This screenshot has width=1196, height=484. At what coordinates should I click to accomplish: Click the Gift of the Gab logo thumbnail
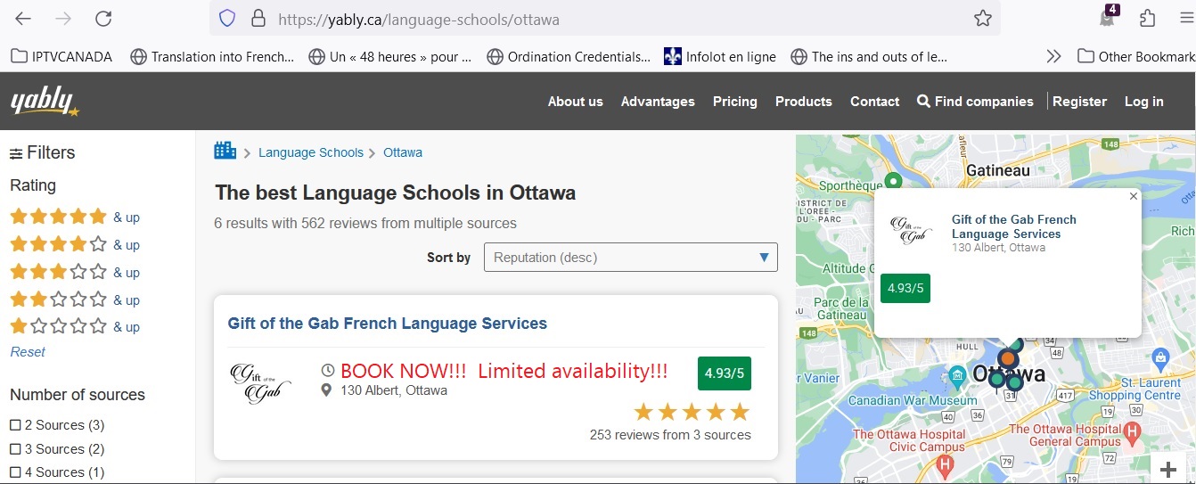tap(261, 383)
